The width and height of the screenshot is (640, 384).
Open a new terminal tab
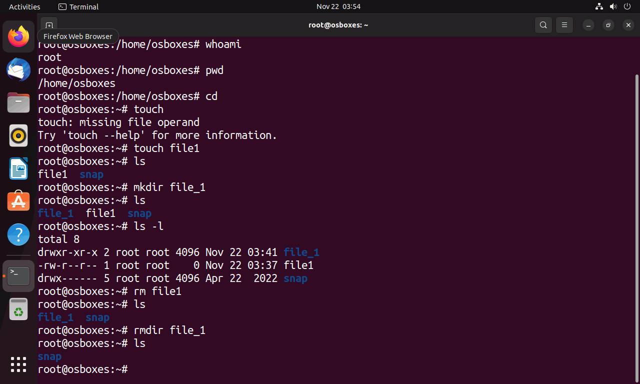point(49,25)
